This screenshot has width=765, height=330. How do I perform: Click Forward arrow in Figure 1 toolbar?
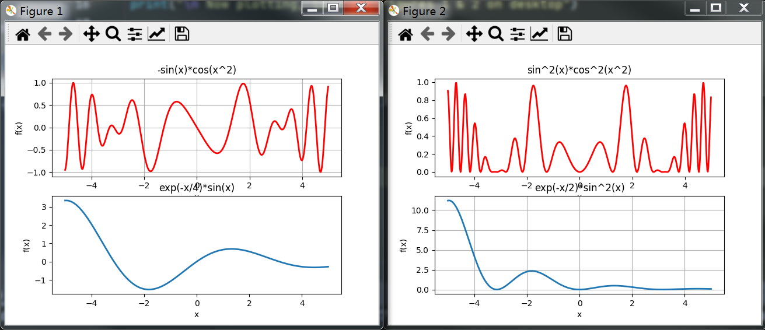(x=66, y=34)
